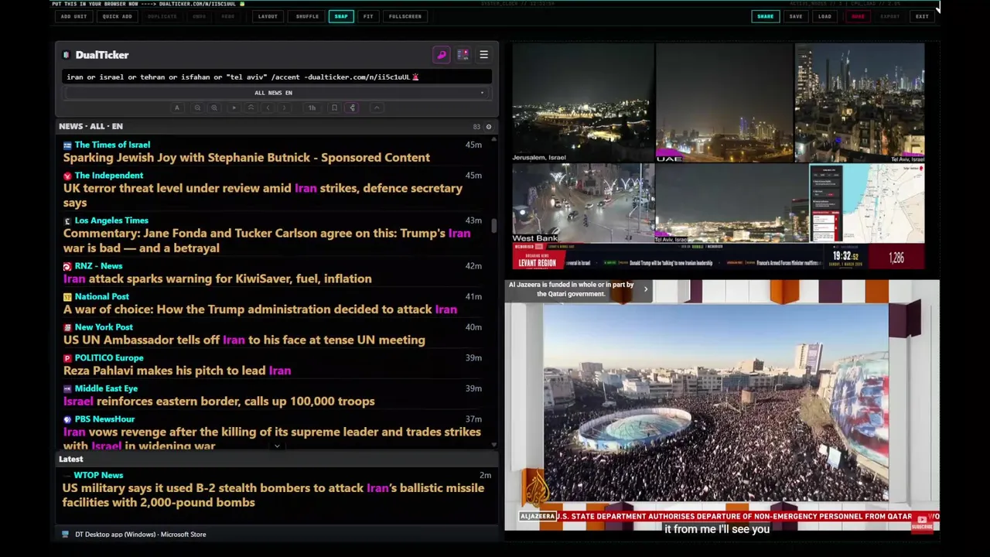Click the West Bank webcam feed
The width and height of the screenshot is (990, 557).
coord(583,203)
